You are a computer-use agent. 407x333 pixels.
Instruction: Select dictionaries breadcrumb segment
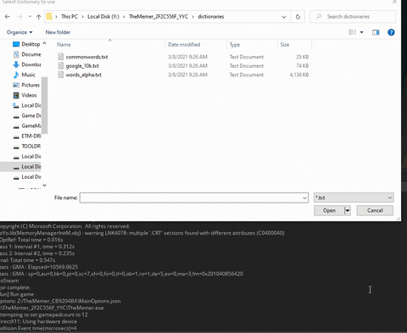[x=211, y=17]
